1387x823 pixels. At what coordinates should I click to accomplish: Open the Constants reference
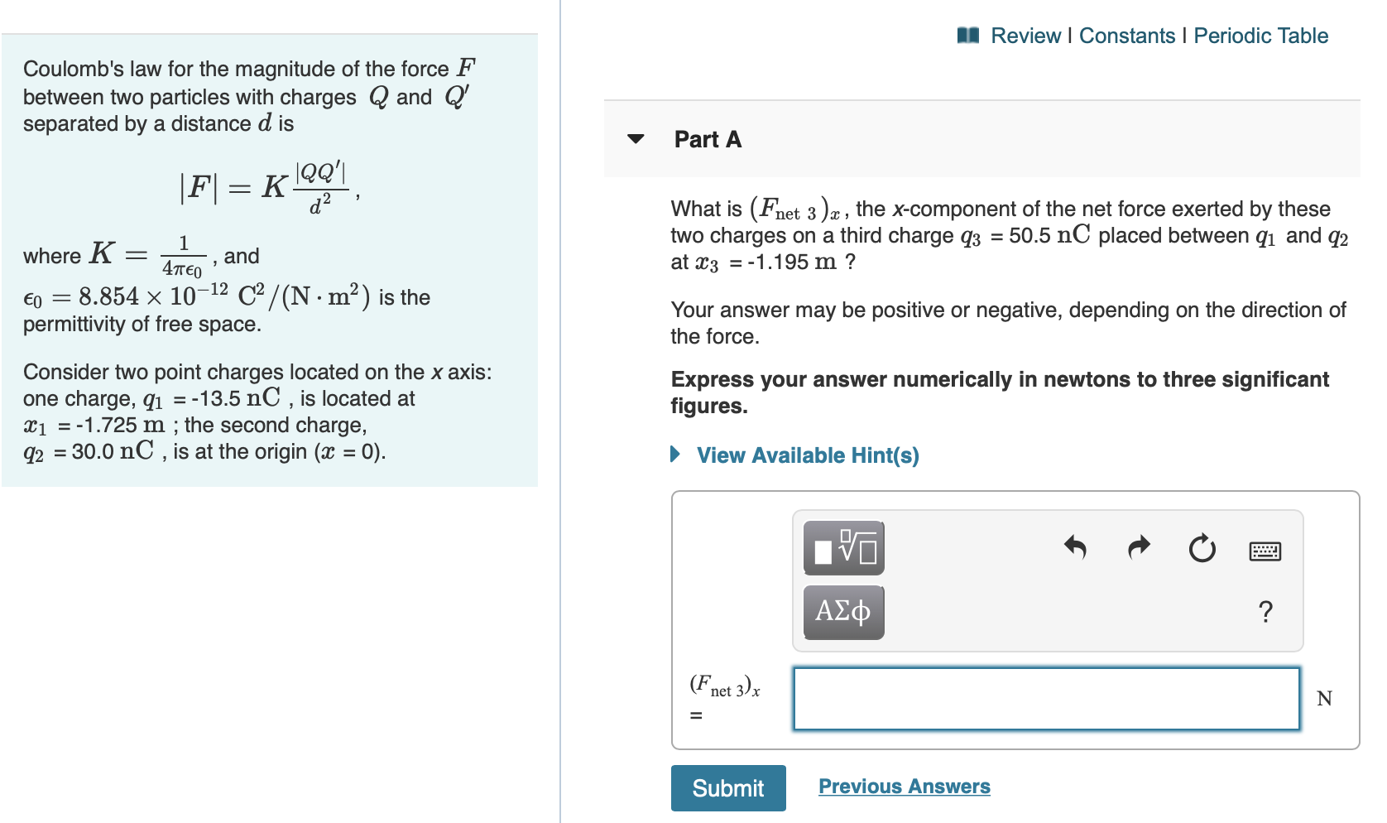tap(1128, 35)
